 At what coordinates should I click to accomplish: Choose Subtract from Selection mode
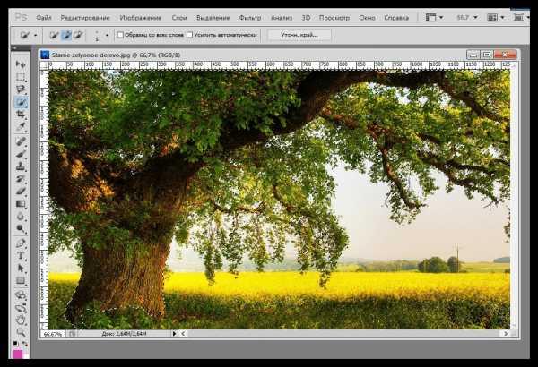[78, 35]
